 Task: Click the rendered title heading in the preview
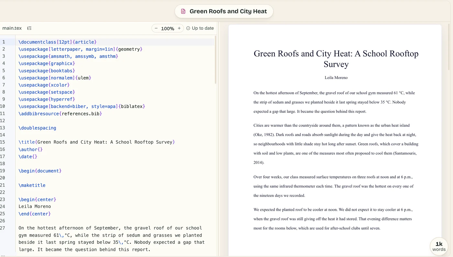pyautogui.click(x=336, y=59)
